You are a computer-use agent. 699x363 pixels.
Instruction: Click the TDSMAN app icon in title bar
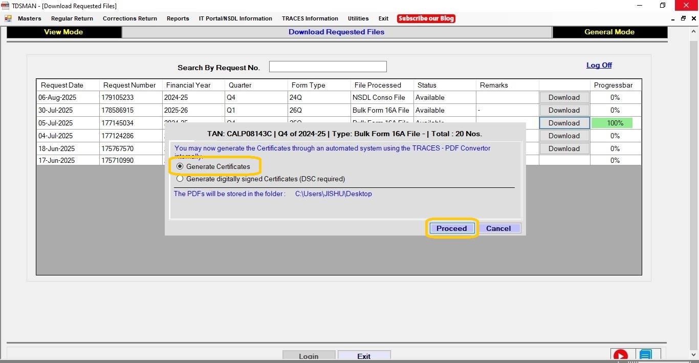click(x=6, y=6)
